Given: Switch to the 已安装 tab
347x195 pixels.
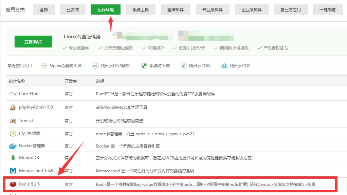Looking at the screenshot, I should [x=73, y=9].
